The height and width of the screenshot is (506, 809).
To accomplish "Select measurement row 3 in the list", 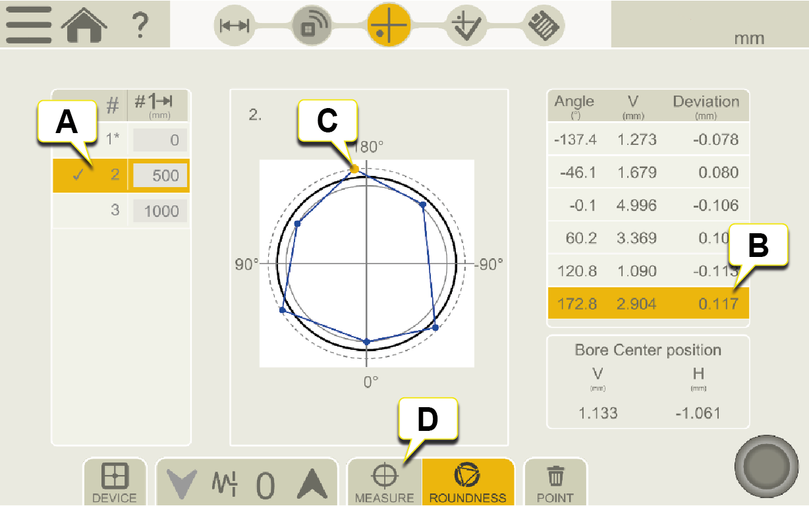I will coord(115,211).
